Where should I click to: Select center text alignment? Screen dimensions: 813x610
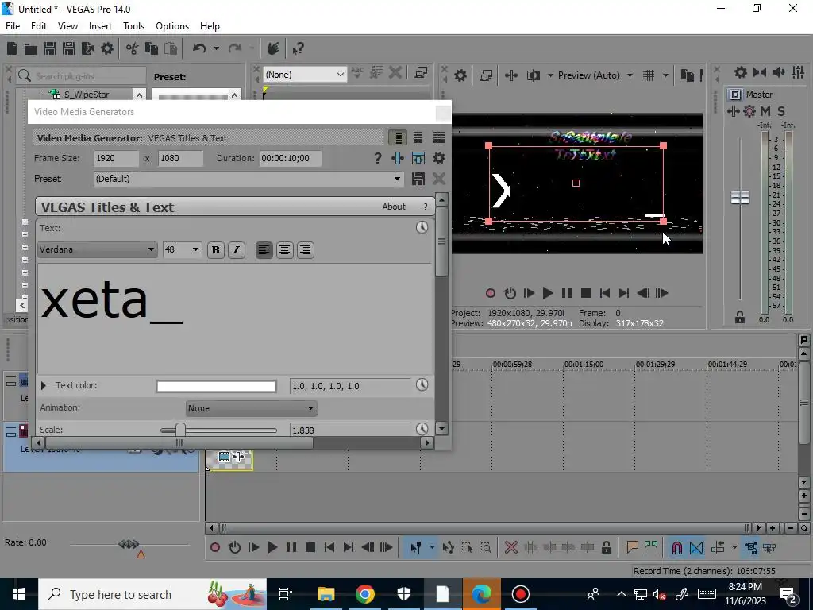pyautogui.click(x=285, y=250)
